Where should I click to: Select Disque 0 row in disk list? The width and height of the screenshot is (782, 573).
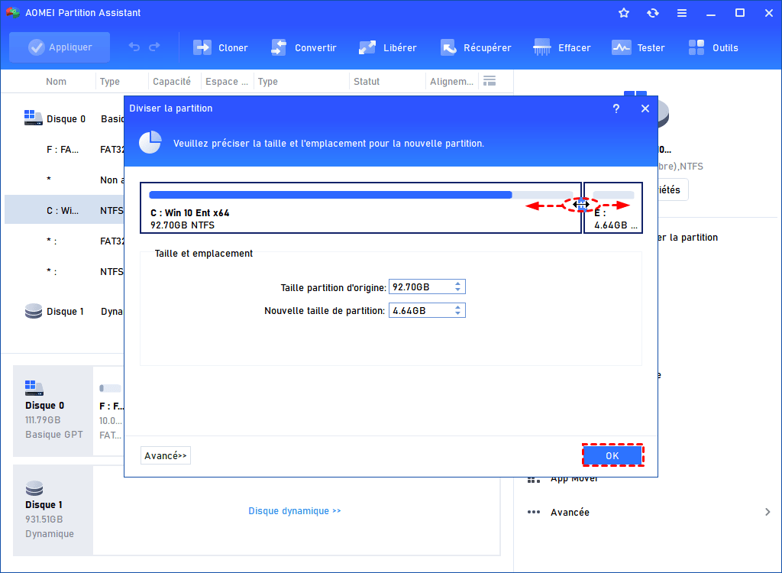coord(65,118)
